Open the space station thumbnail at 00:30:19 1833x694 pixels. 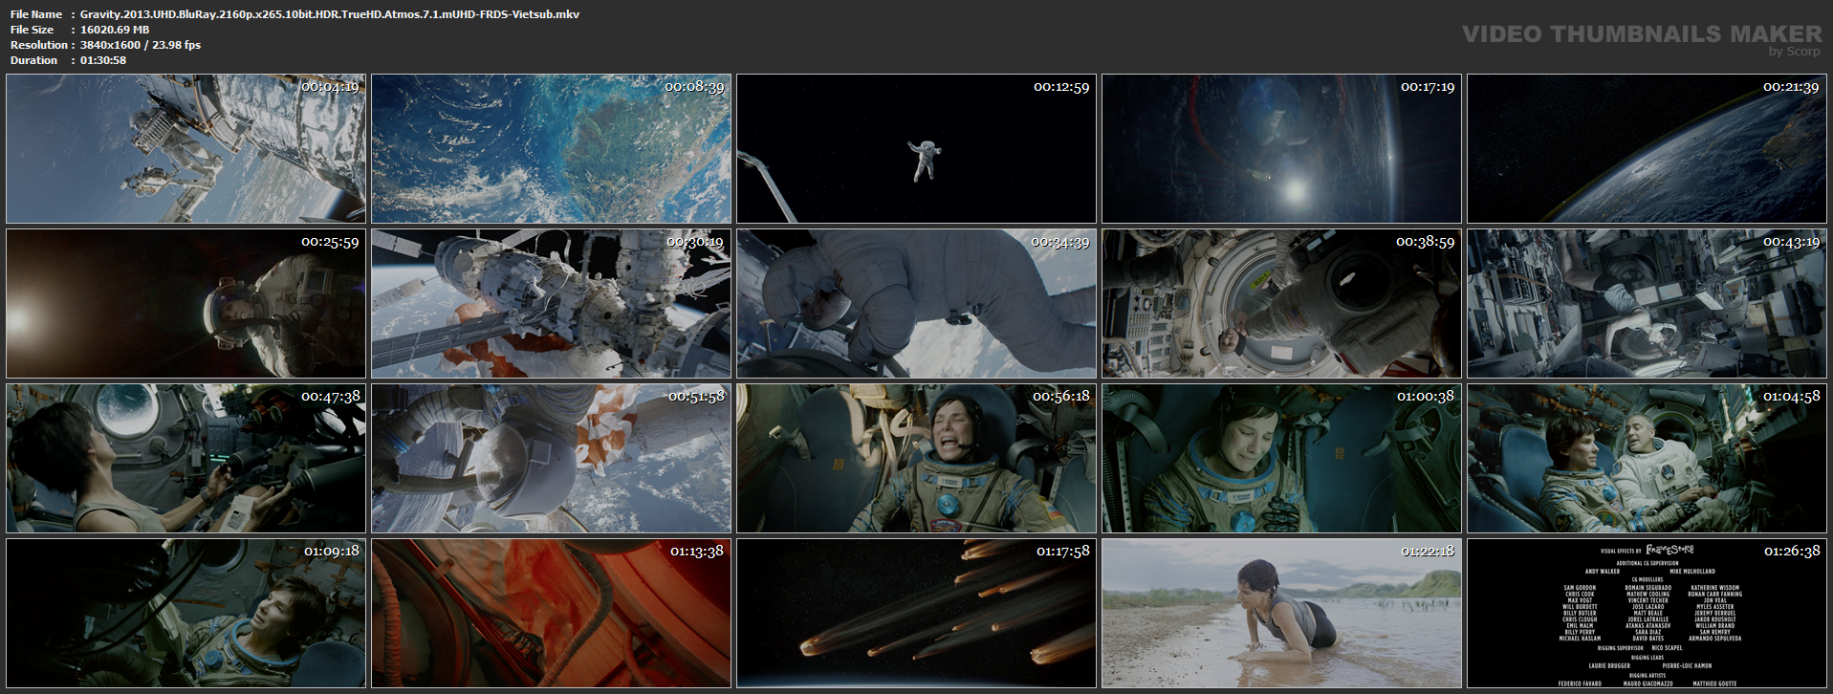(551, 303)
